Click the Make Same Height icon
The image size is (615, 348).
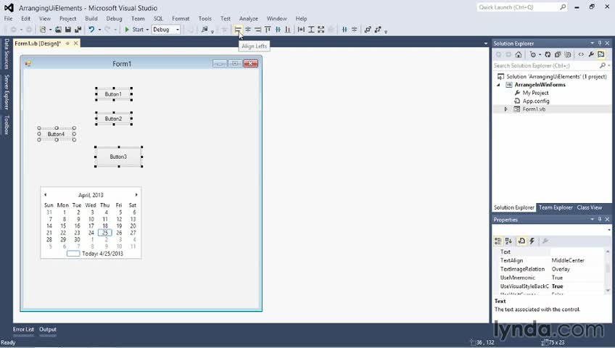[311, 30]
